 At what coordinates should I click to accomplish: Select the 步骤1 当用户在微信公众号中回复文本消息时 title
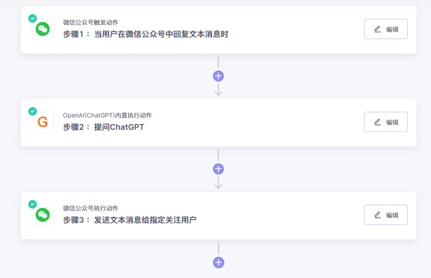[145, 34]
